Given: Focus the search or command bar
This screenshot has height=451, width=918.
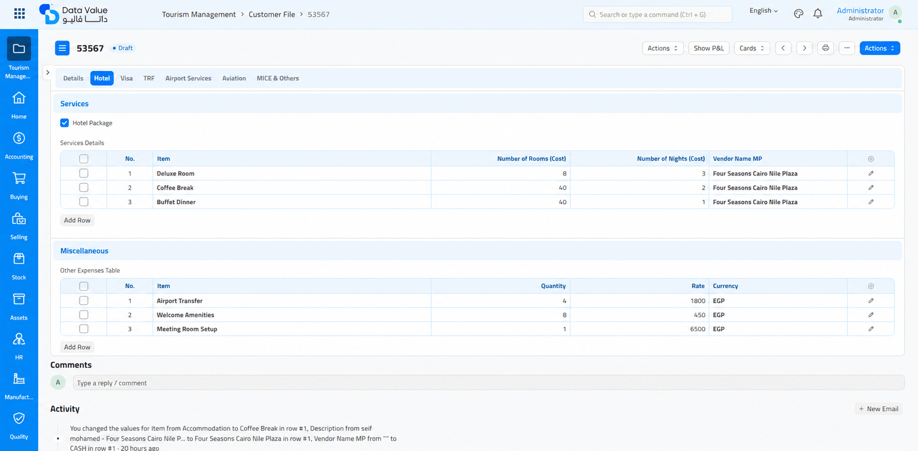Looking at the screenshot, I should coord(657,14).
